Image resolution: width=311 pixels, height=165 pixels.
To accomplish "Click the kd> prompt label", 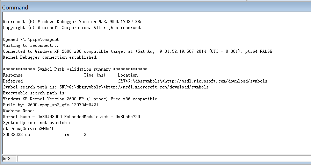I will click(7, 159).
